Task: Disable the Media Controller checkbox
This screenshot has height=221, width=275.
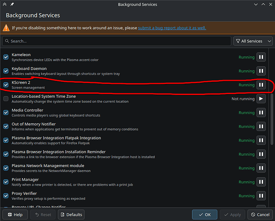Action: point(6,113)
